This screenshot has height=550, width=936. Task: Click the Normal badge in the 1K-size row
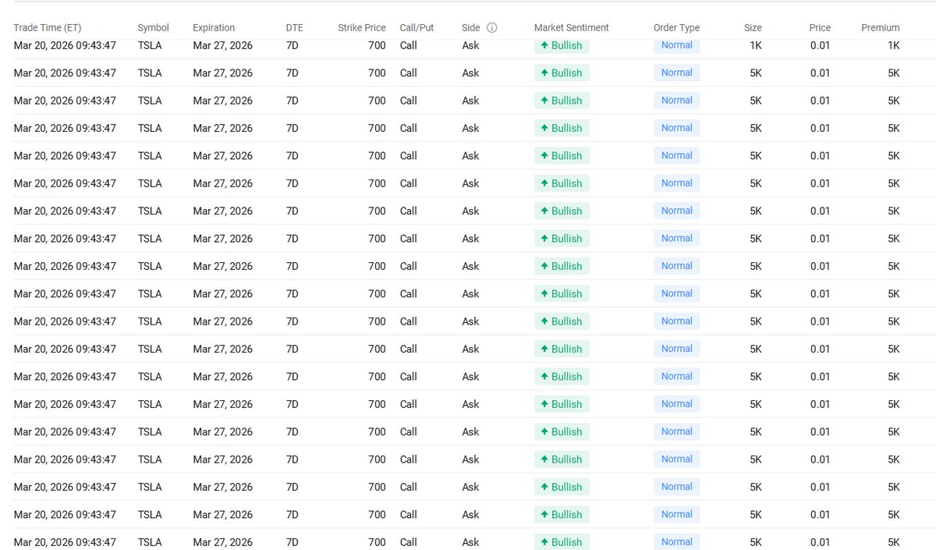[676, 45]
